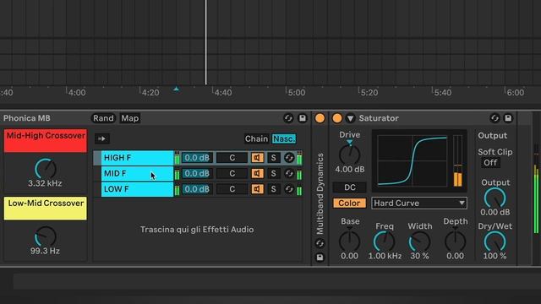Solo the MID F chain

273,173
